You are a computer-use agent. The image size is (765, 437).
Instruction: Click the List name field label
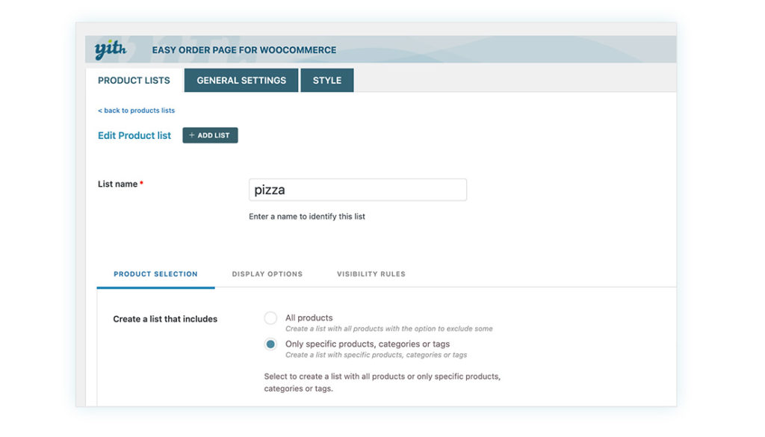coord(118,184)
